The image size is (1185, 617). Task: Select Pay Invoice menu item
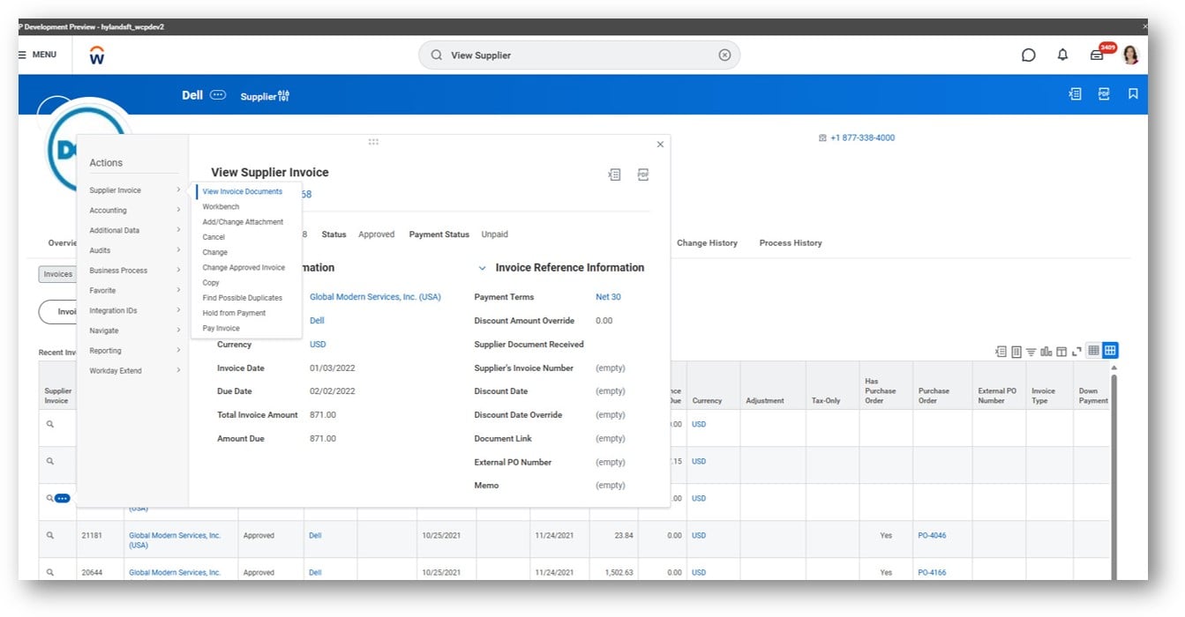221,328
